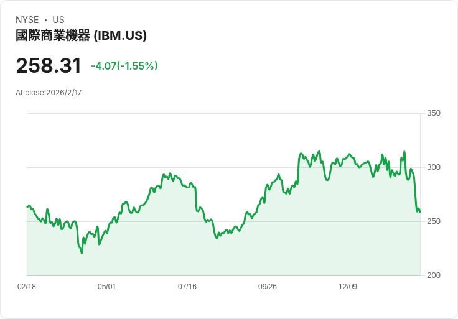Open the 國際商業機器 (IBM.US) stock title

(x=81, y=35)
